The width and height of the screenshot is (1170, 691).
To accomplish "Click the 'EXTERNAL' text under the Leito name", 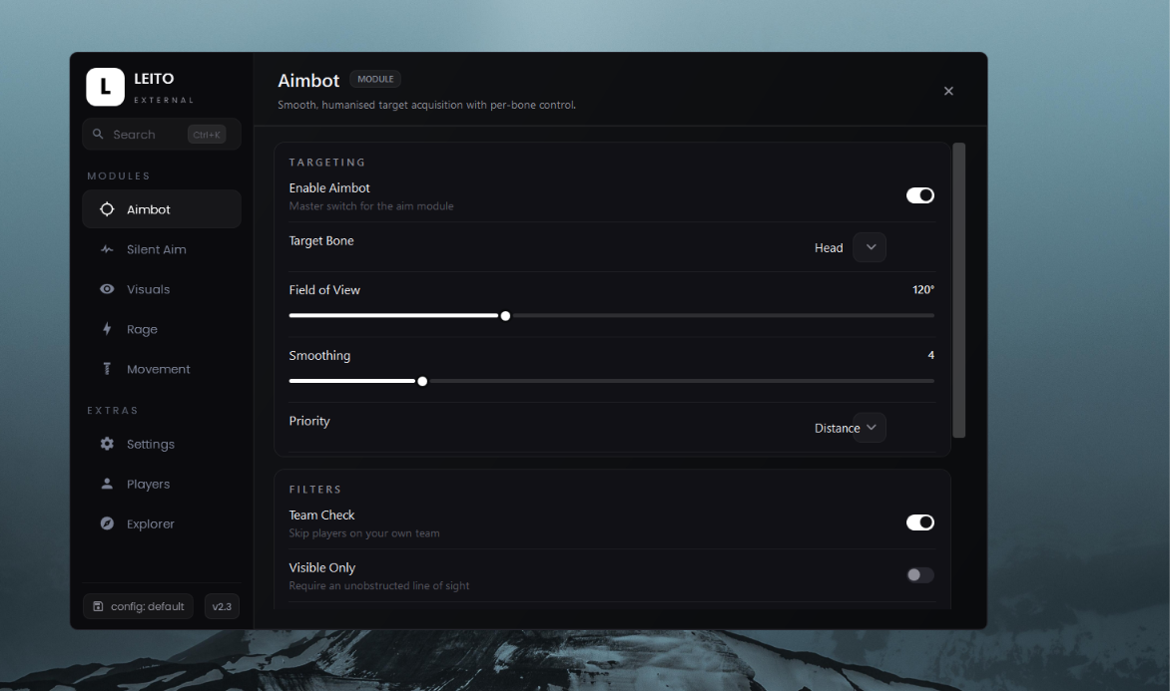I will [164, 100].
